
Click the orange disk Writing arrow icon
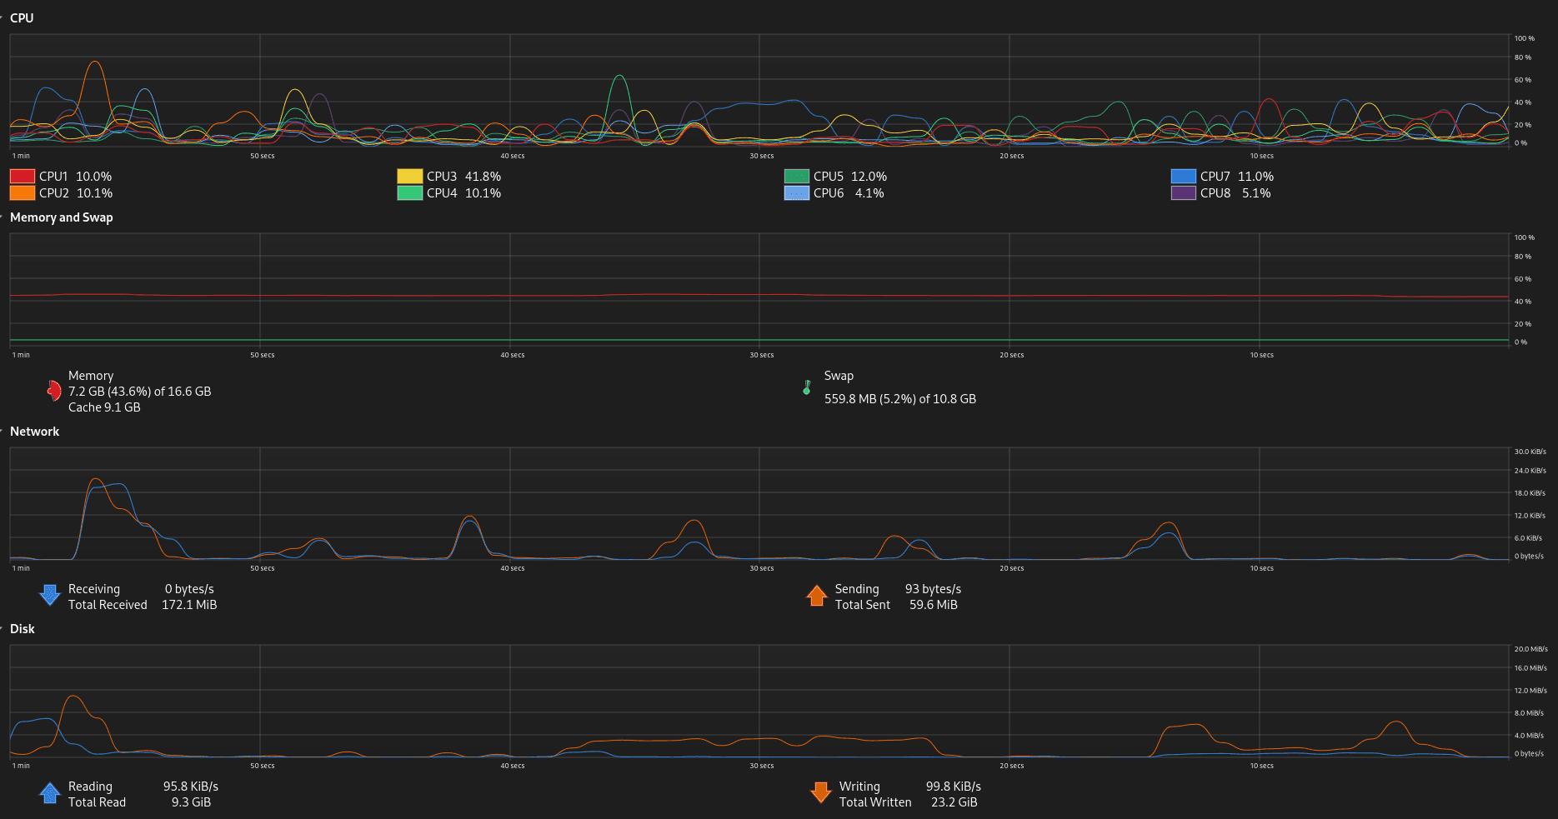click(820, 792)
